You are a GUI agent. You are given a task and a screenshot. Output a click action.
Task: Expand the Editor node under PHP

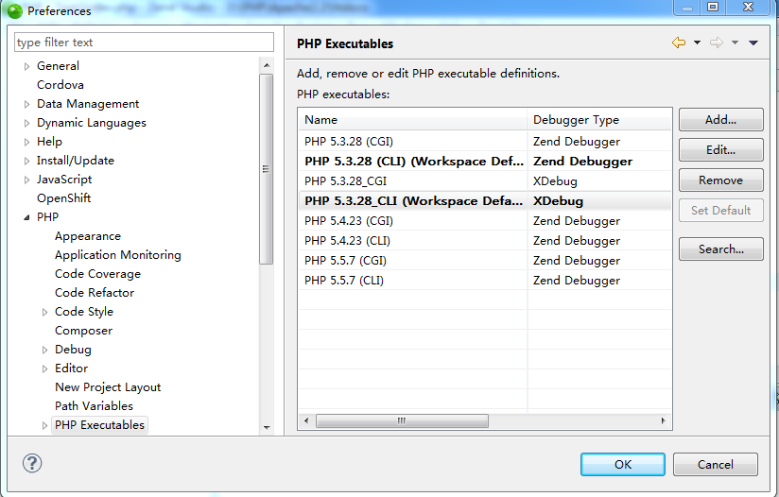click(44, 368)
